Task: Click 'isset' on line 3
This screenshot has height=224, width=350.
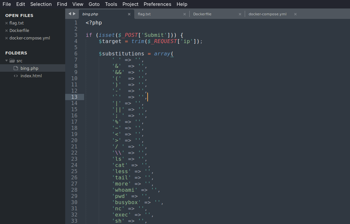Action: click(x=107, y=35)
